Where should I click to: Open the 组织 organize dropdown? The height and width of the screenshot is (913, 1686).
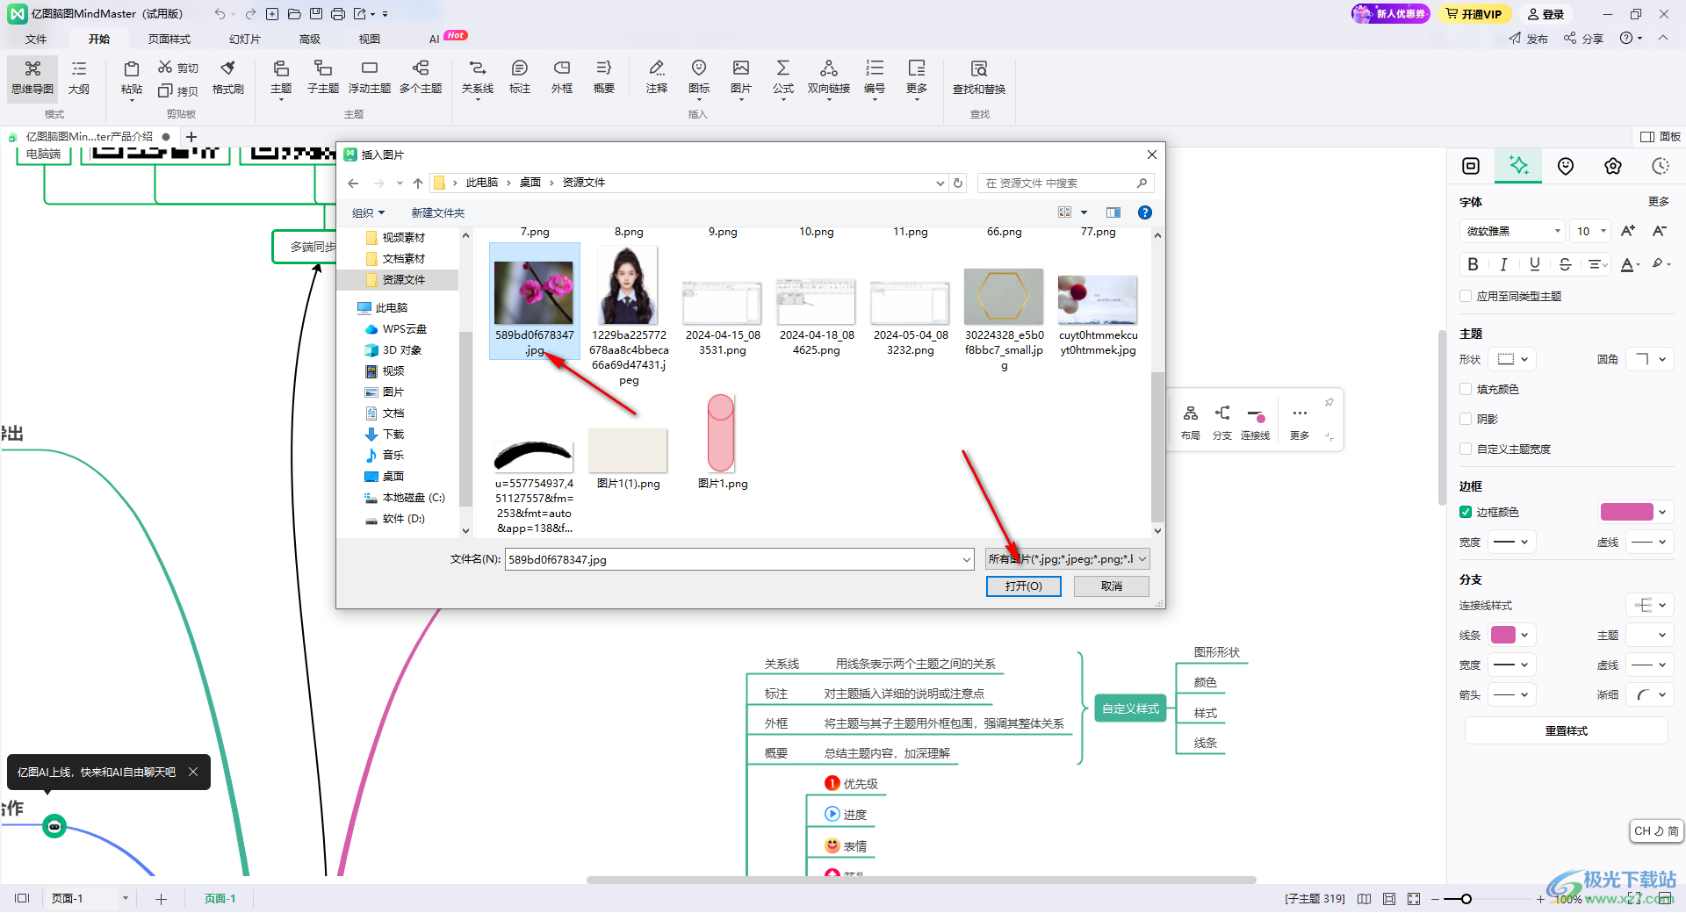pos(368,212)
